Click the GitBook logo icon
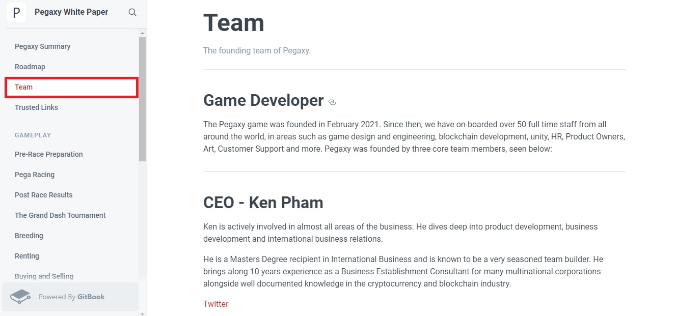676x316 pixels. tap(20, 297)
